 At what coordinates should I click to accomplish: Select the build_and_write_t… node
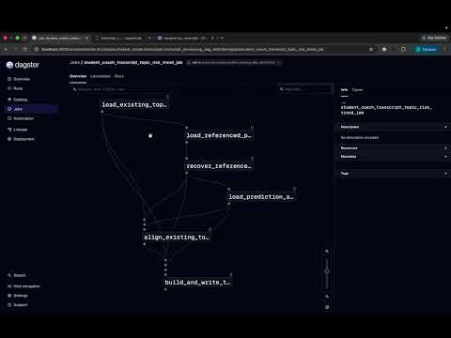197,283
